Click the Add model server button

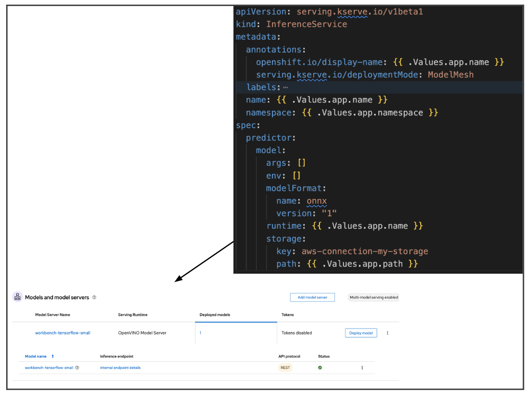coord(312,297)
